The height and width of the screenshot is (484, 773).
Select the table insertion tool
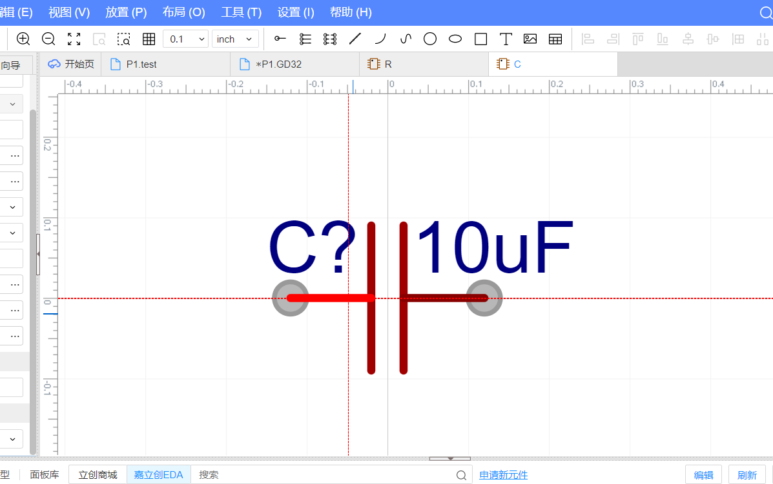tap(555, 39)
